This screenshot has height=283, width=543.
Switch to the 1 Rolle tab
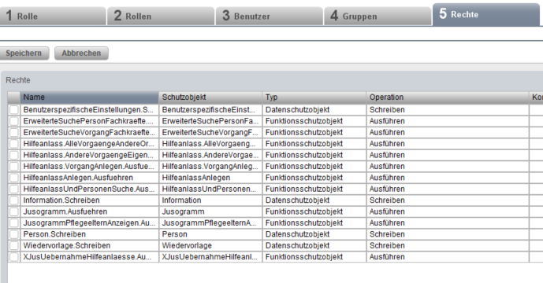pyautogui.click(x=52, y=16)
